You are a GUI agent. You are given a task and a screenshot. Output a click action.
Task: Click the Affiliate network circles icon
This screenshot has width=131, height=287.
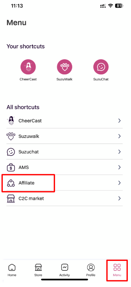[11, 183]
